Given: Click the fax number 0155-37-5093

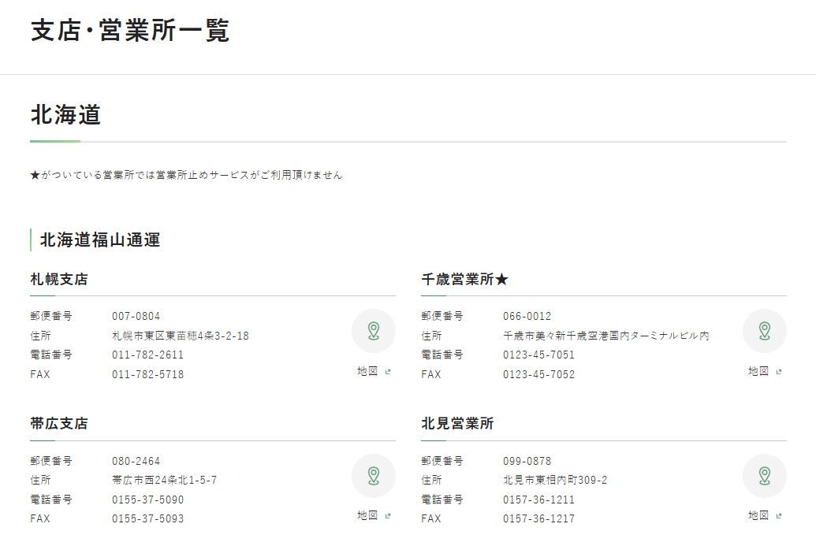Looking at the screenshot, I should pyautogui.click(x=147, y=518).
